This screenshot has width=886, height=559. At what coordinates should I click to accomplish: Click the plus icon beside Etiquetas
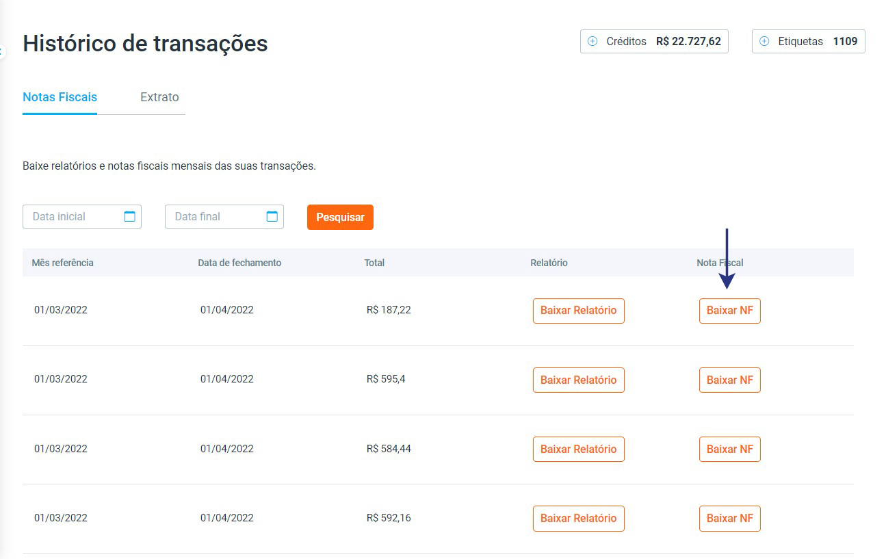click(764, 42)
